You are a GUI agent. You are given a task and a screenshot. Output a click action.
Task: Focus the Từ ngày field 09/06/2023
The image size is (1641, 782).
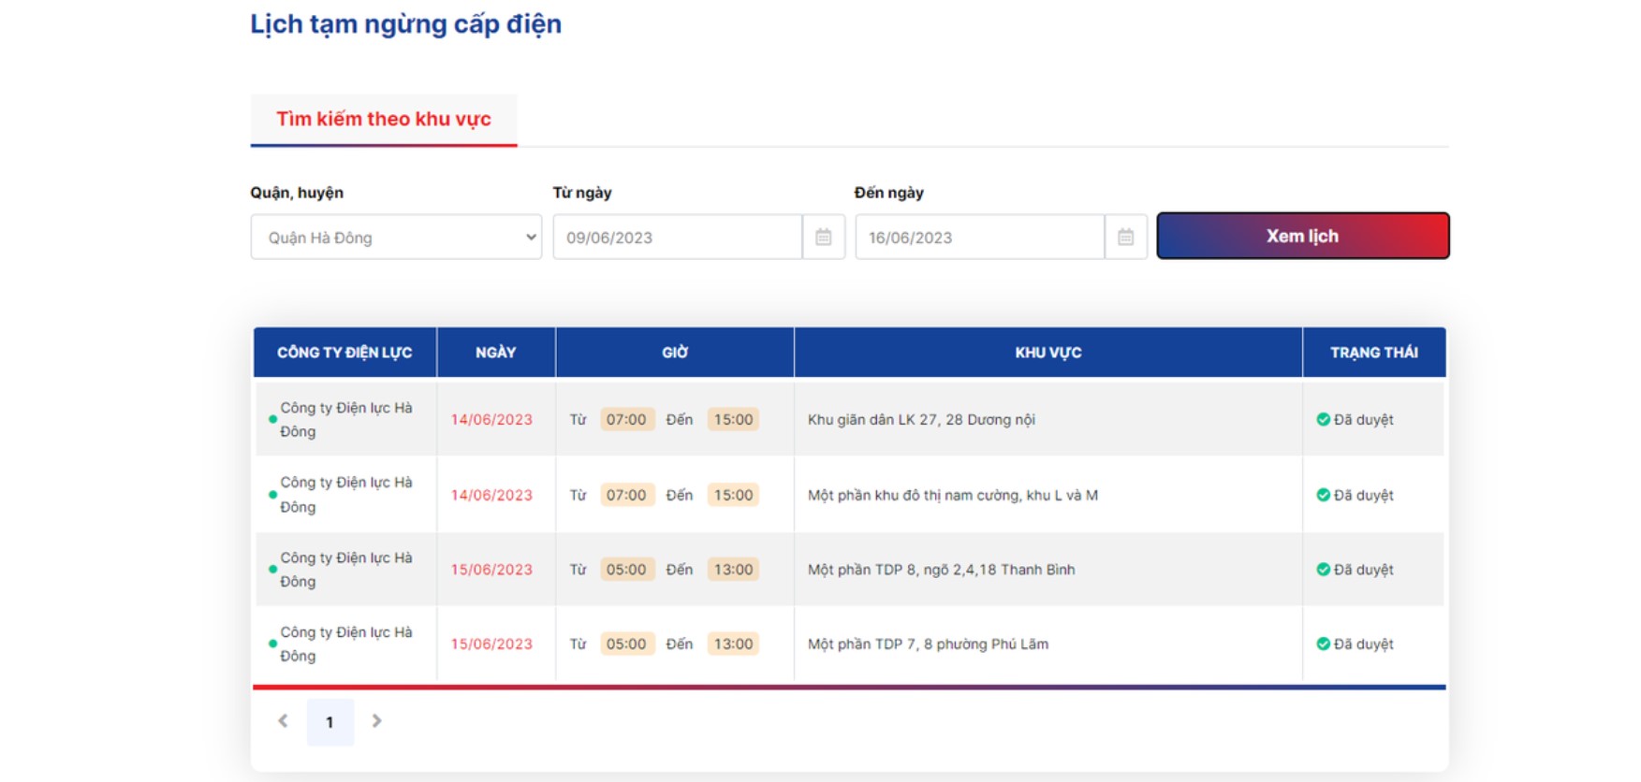678,238
